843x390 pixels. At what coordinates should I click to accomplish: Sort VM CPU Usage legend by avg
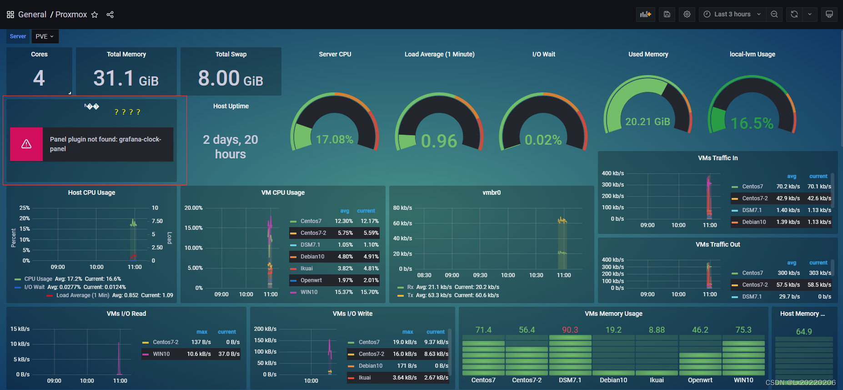coord(345,211)
